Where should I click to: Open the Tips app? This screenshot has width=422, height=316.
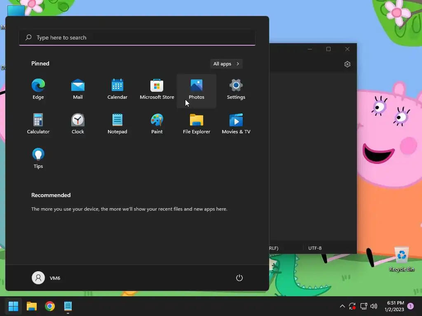coord(38,158)
